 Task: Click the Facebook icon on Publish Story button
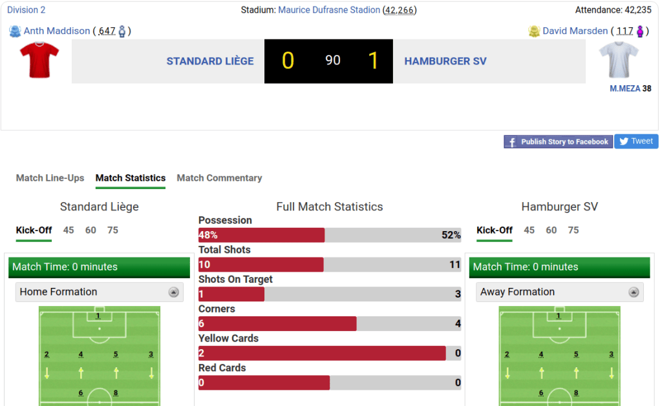[x=512, y=142]
